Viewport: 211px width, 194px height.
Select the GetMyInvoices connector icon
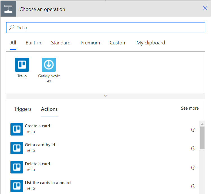click(x=49, y=65)
